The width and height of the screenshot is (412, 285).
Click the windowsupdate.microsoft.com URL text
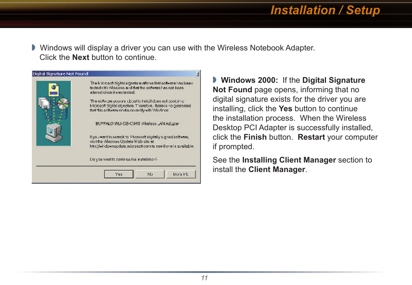coord(120,146)
